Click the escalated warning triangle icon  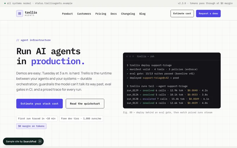point(140,99)
